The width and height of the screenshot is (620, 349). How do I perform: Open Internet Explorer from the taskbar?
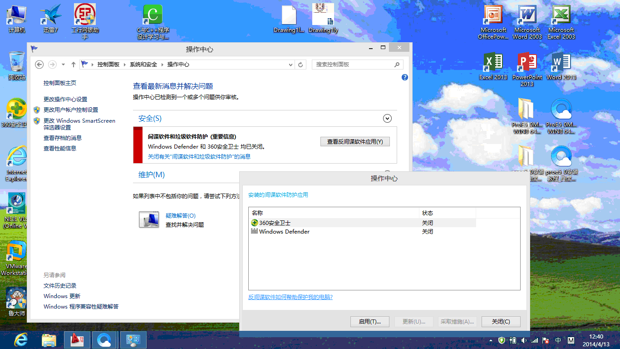pos(21,339)
